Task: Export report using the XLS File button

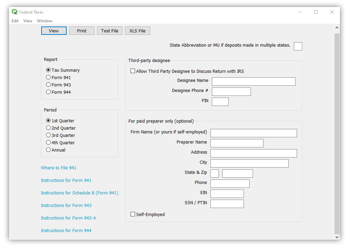Action: point(138,31)
